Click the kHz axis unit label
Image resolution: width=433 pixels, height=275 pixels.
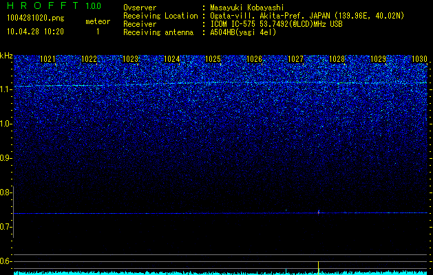tap(6, 56)
